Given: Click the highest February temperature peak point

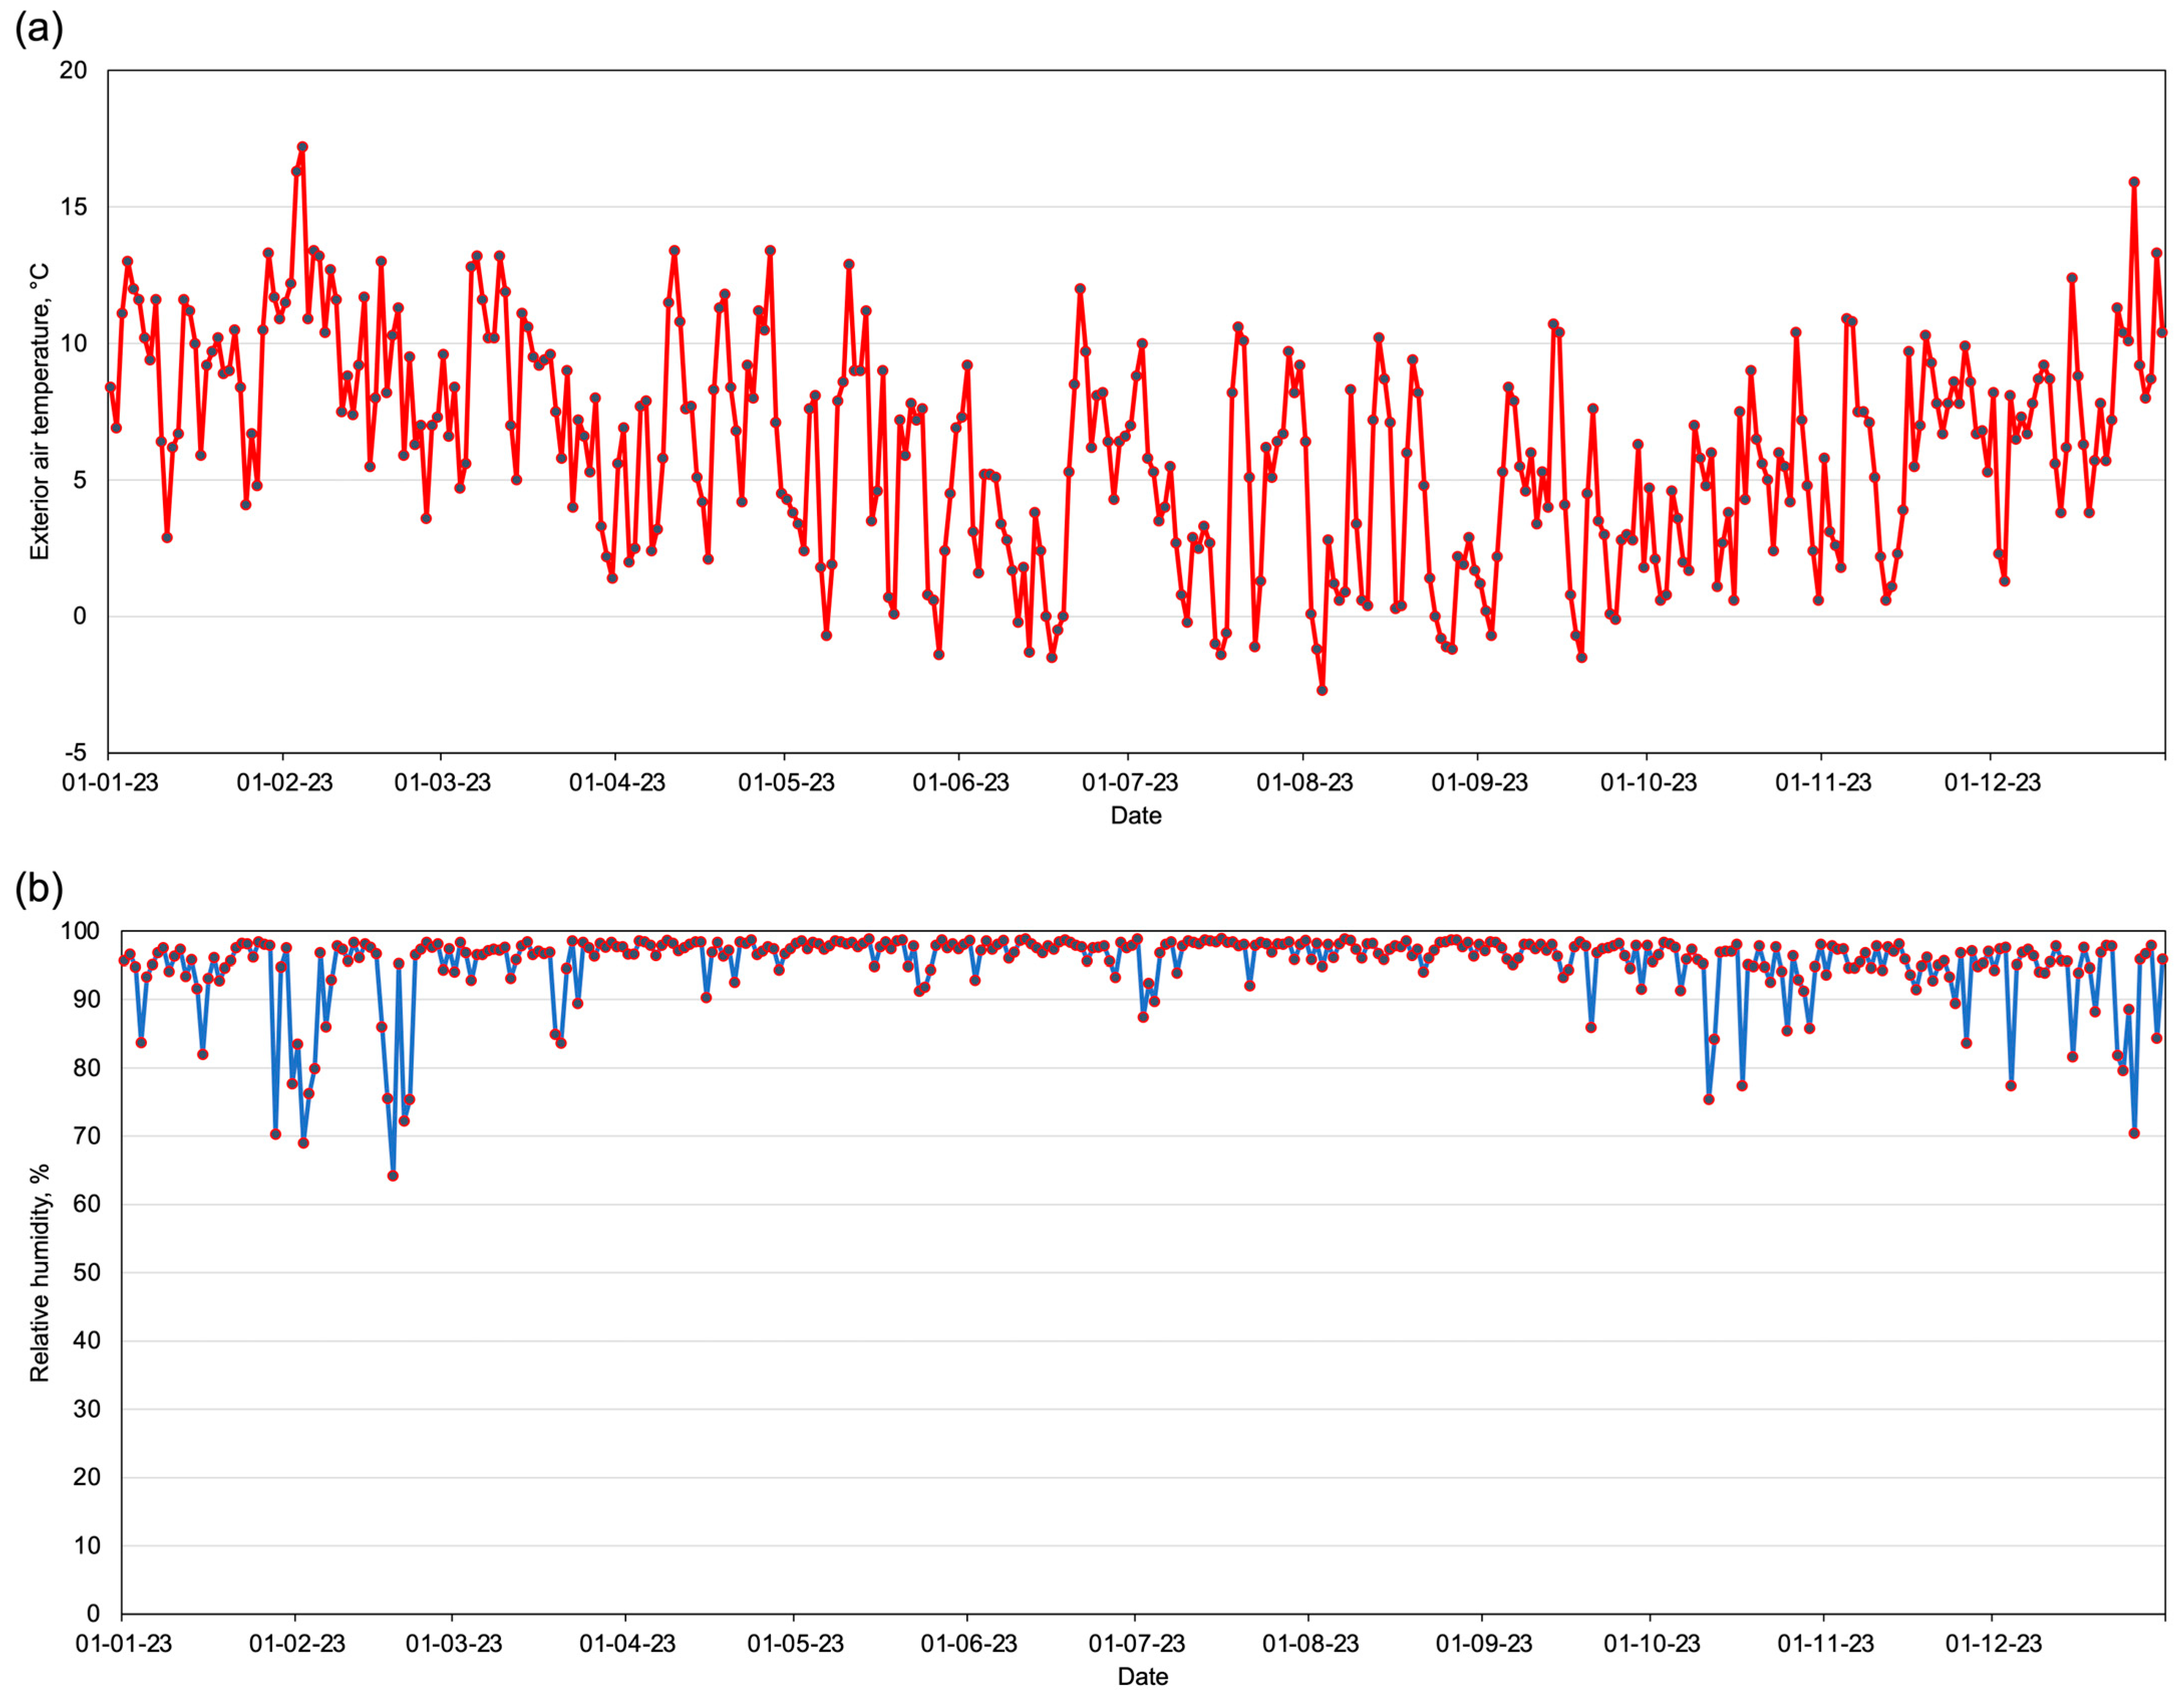Looking at the screenshot, I should (302, 147).
